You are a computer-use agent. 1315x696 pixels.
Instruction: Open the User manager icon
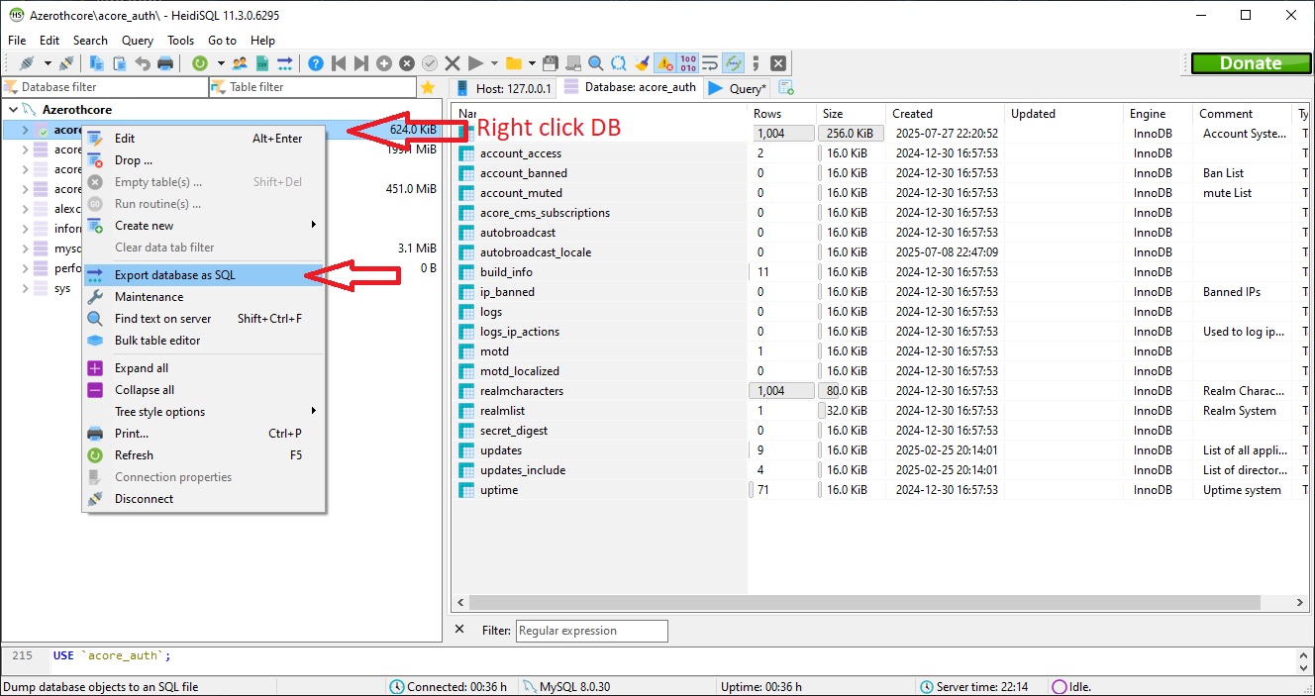pyautogui.click(x=241, y=62)
